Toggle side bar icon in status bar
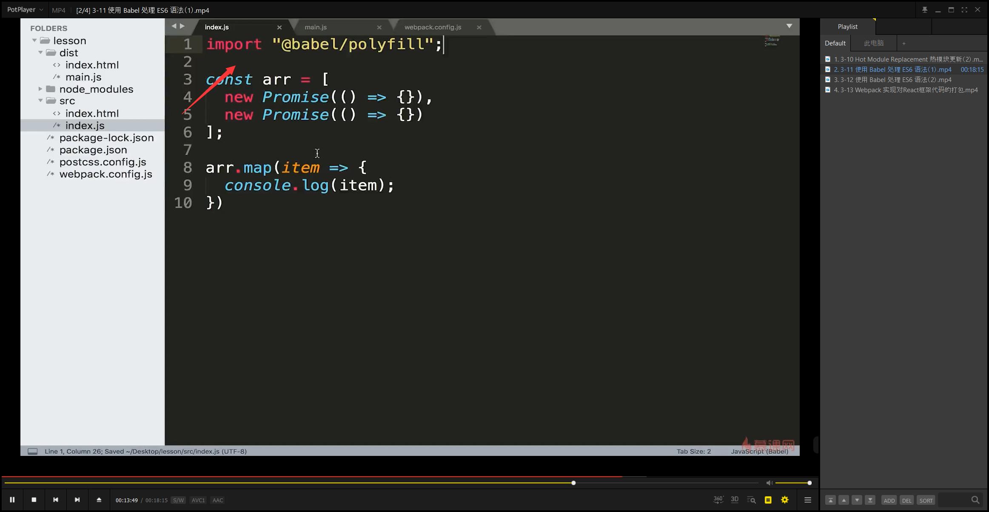989x512 pixels. [x=33, y=451]
